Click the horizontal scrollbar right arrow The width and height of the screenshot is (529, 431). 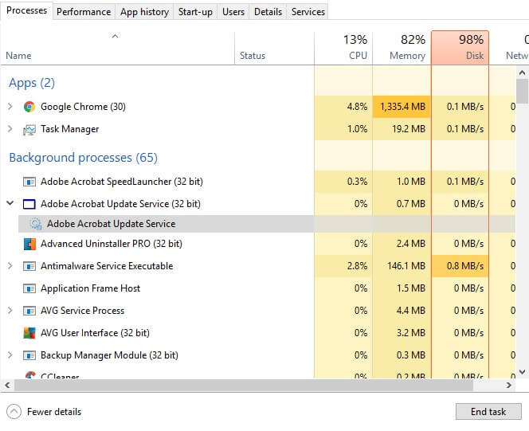coord(509,385)
